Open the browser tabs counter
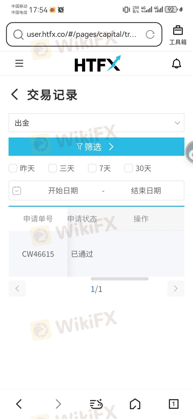193x419 pixels. [173, 404]
